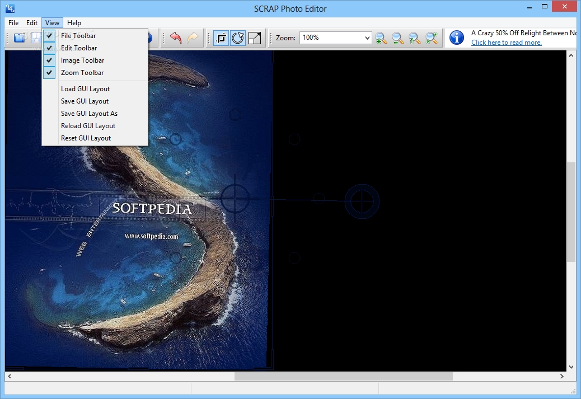
Task: Choose Save GUI Layout As
Action: point(95,114)
